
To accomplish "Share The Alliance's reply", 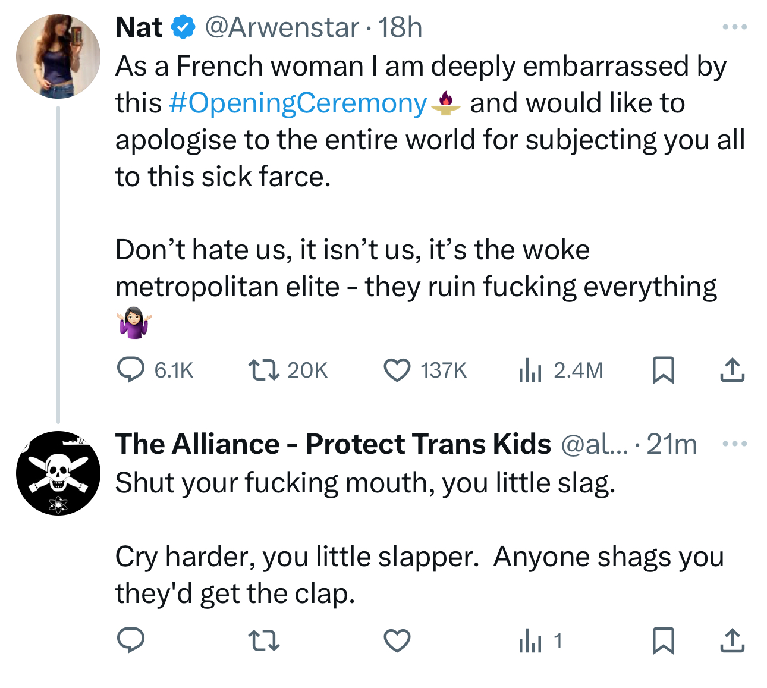I will click(x=732, y=640).
